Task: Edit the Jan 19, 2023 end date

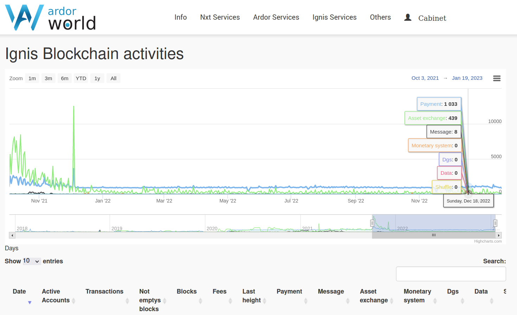Action: point(467,78)
